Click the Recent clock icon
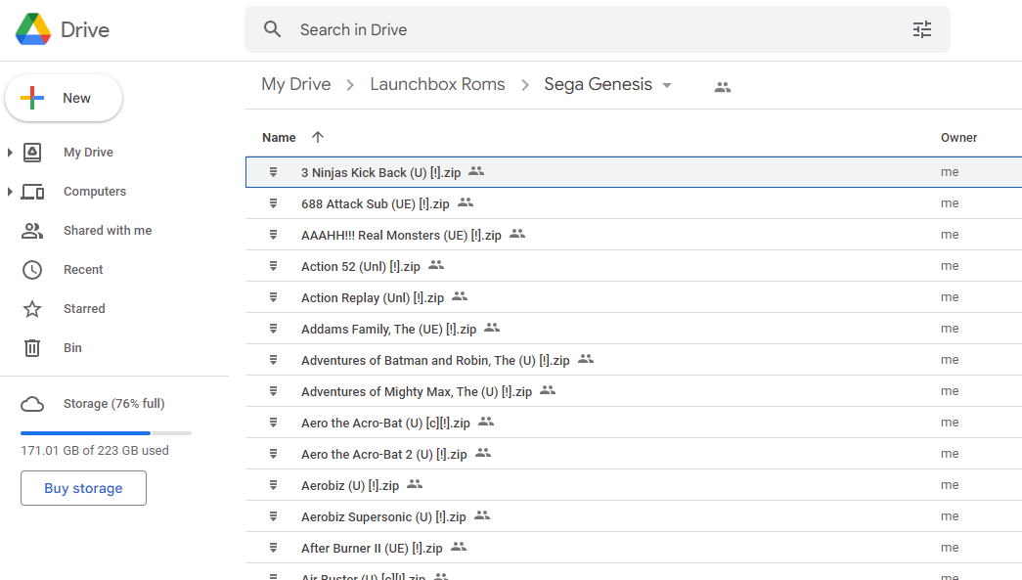Image resolution: width=1022 pixels, height=580 pixels. click(x=32, y=270)
